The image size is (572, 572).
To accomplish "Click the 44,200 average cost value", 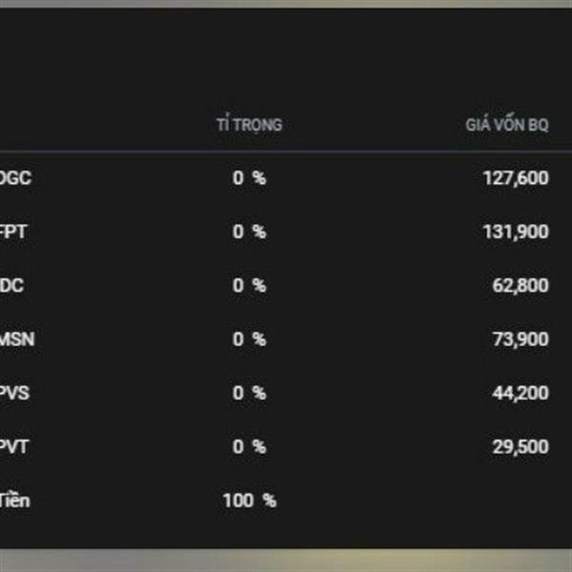I will coord(521,393).
